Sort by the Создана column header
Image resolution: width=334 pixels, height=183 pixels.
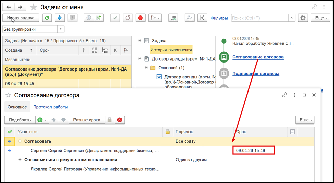[20, 50]
